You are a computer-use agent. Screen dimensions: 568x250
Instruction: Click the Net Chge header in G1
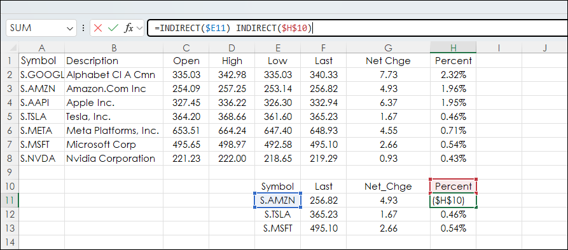(x=388, y=60)
